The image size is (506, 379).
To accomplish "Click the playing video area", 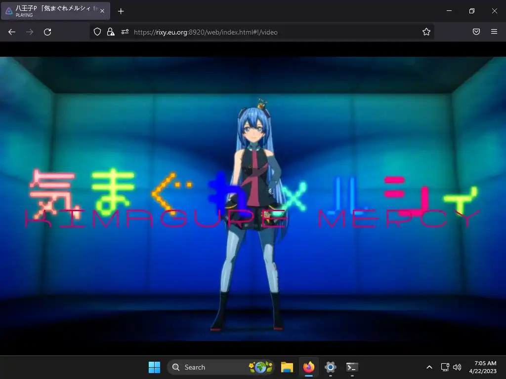I will coord(253,198).
